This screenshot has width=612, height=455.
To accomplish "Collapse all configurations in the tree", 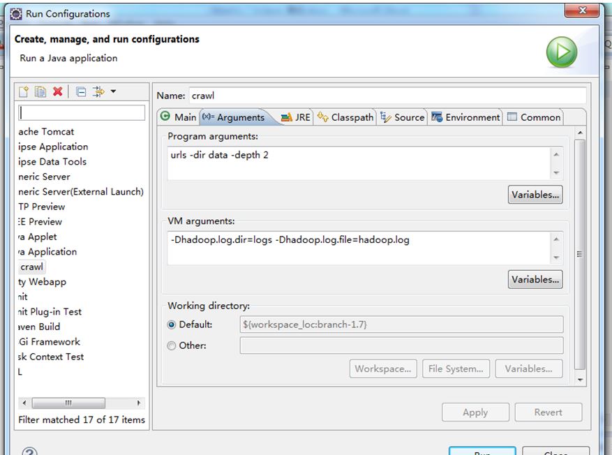I will tap(81, 91).
